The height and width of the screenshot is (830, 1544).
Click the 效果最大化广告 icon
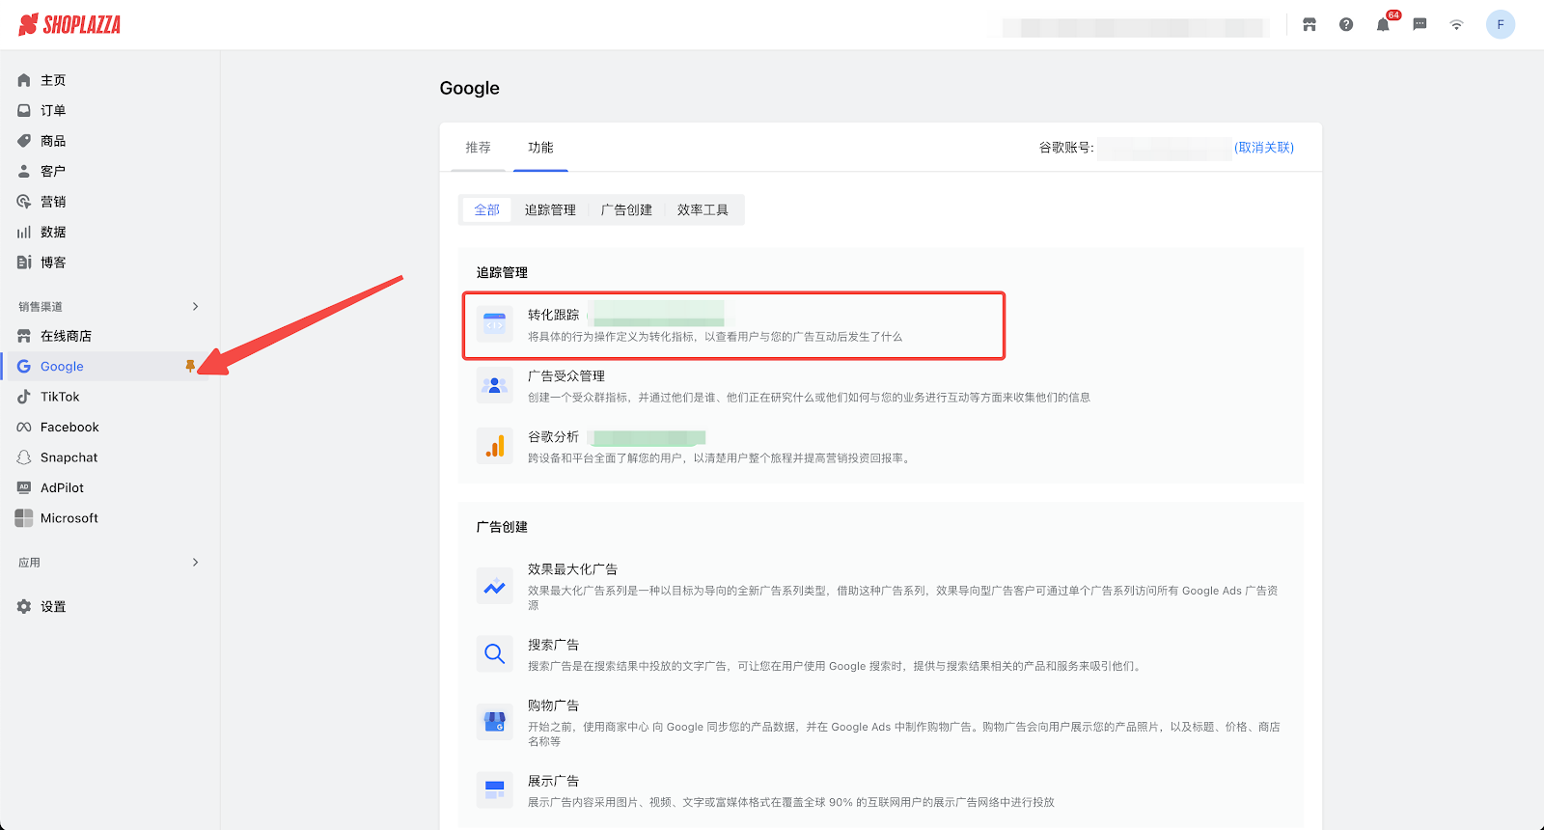click(495, 587)
